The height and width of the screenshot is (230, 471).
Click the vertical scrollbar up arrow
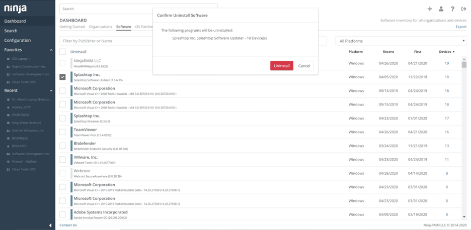(464, 58)
